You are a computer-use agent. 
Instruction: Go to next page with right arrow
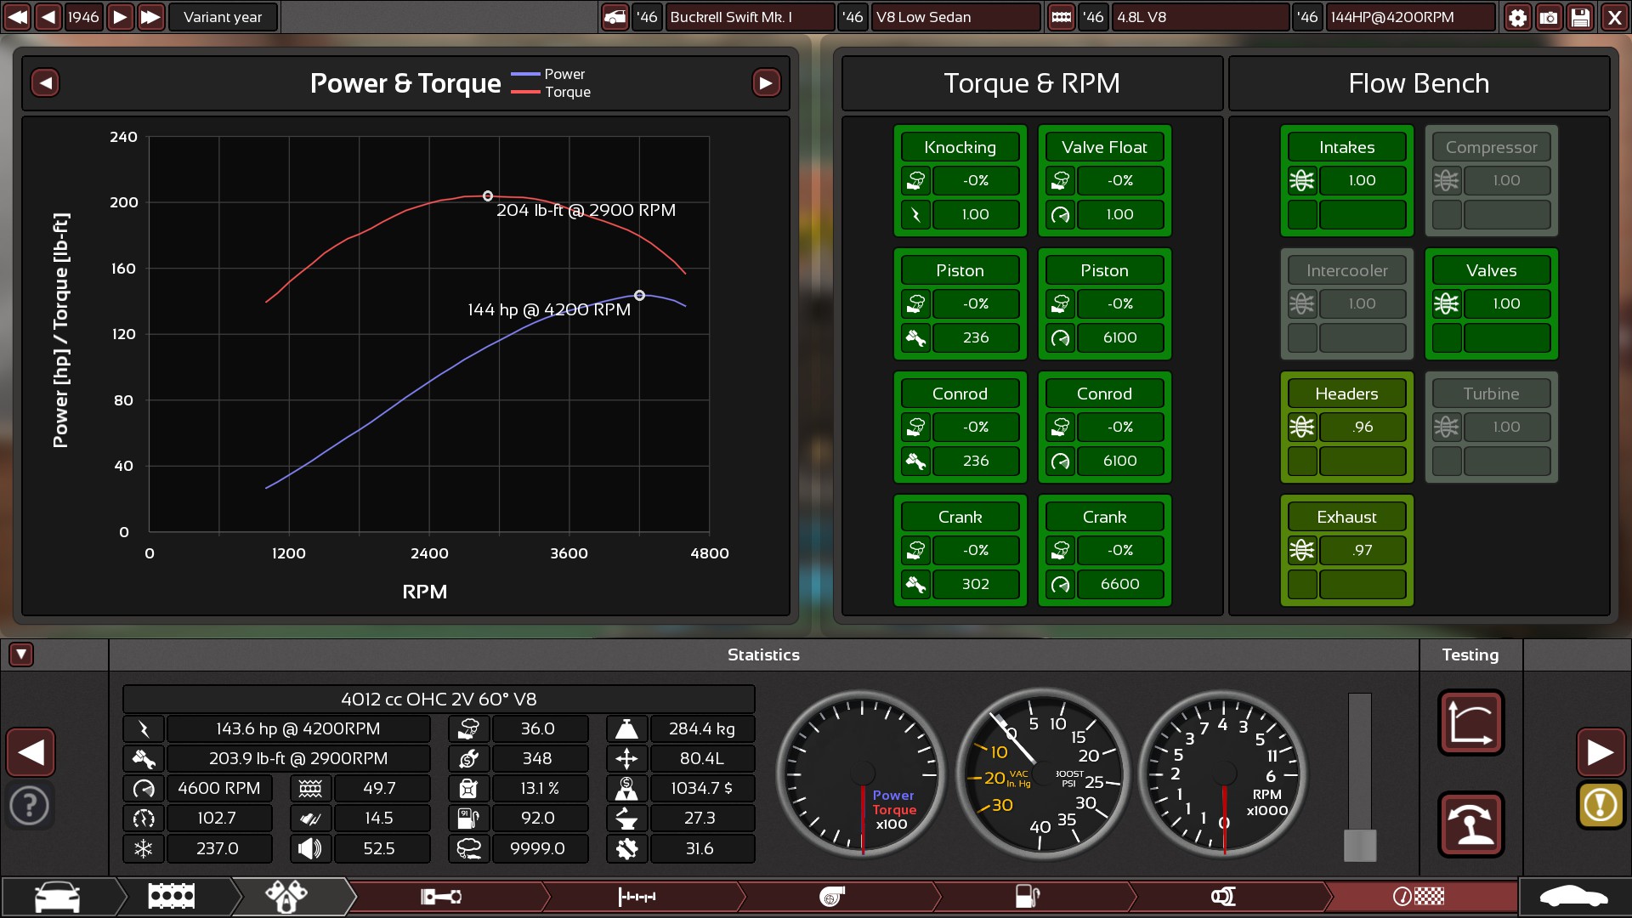(1600, 752)
